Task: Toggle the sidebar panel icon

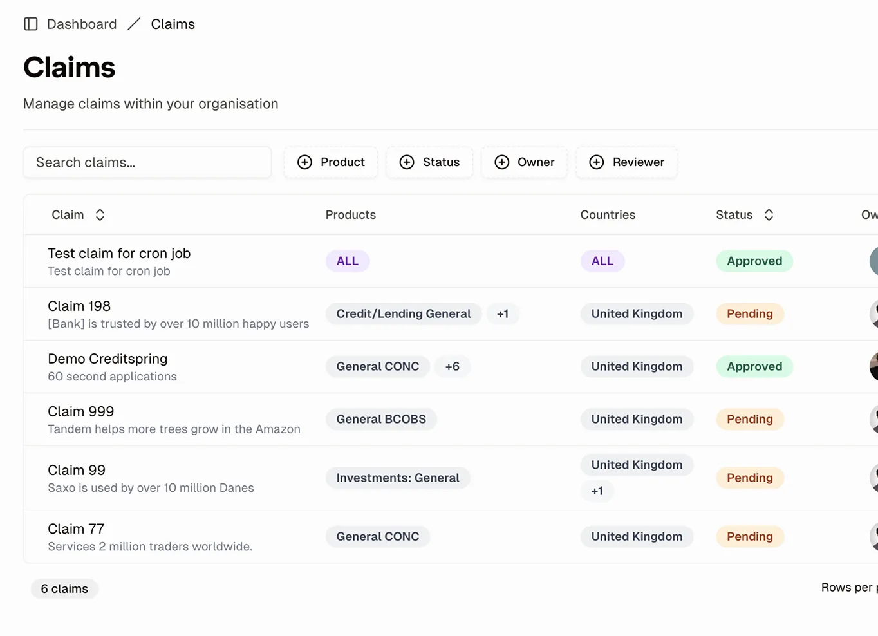Action: [31, 24]
